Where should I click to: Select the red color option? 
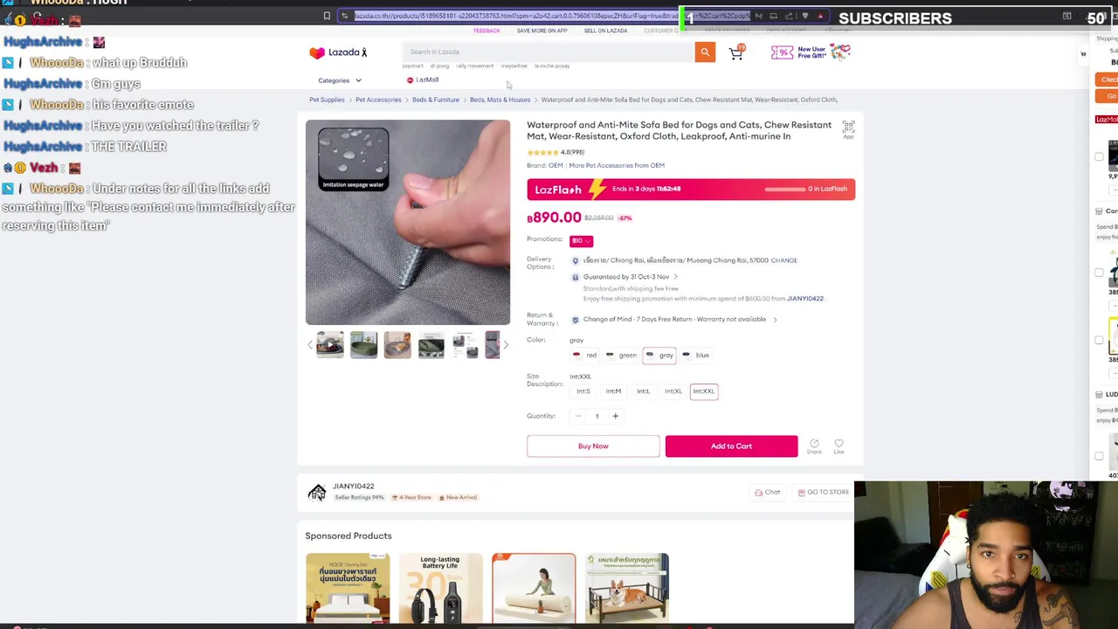(x=585, y=356)
